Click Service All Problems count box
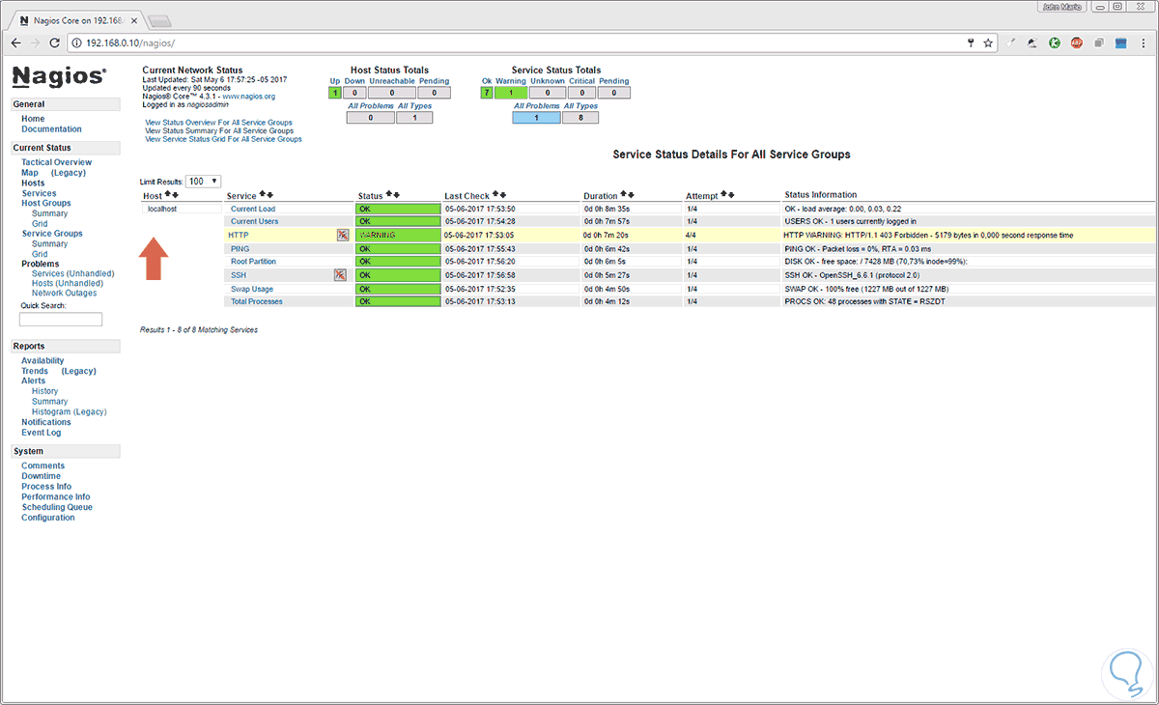Screen dimensions: 1159x705 click(537, 118)
